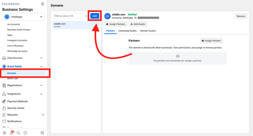The image size is (253, 136).
Task: Click the Brand Safety label
Action: (x=15, y=66)
